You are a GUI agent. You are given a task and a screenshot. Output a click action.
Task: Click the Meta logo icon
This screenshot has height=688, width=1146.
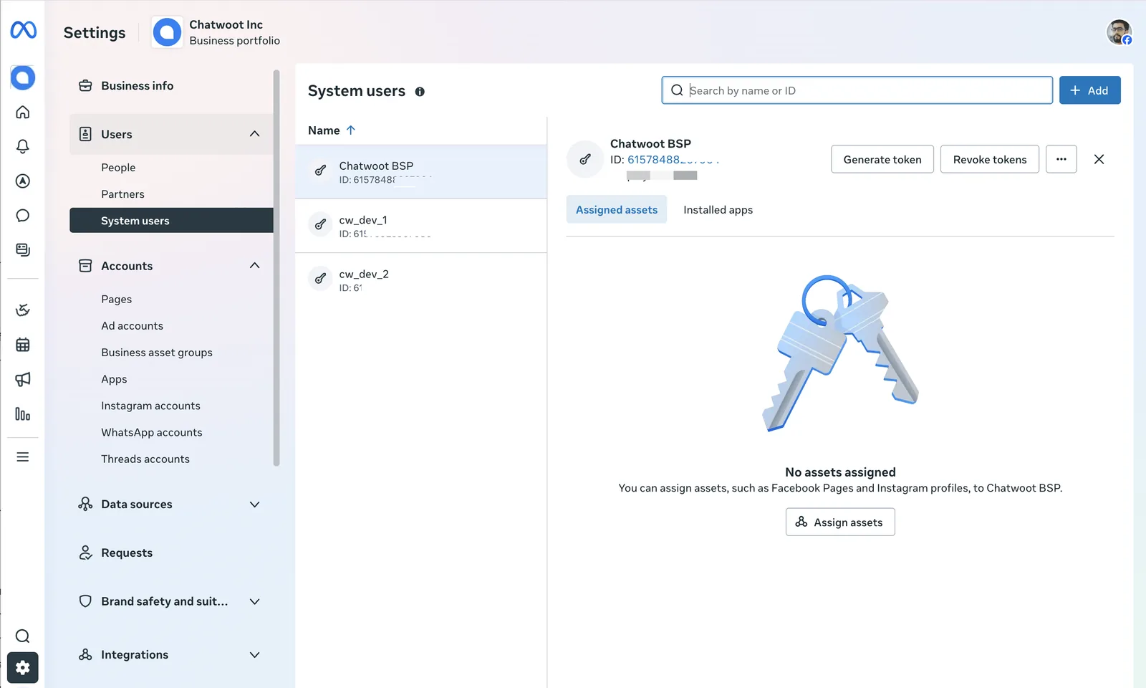tap(23, 30)
